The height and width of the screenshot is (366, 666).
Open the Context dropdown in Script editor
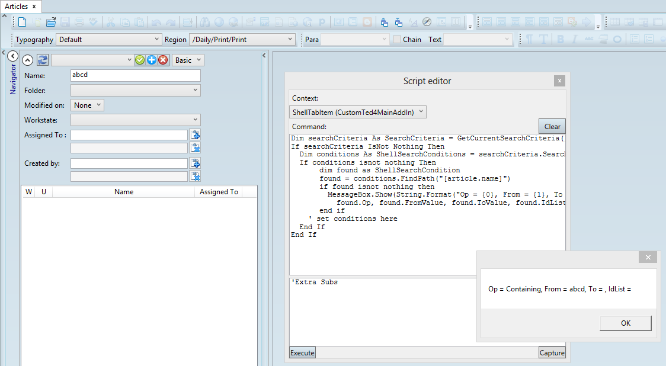click(358, 112)
